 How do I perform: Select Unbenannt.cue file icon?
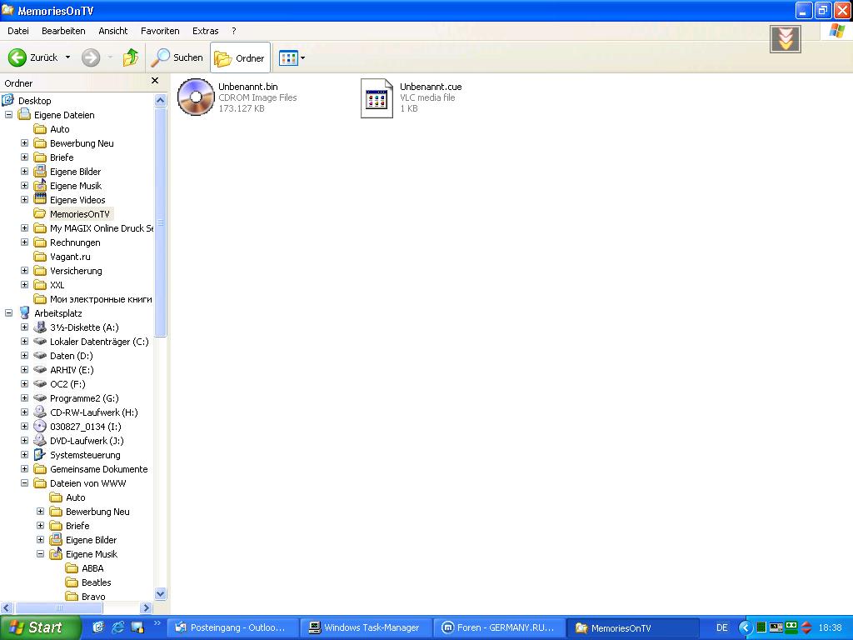[x=377, y=98]
